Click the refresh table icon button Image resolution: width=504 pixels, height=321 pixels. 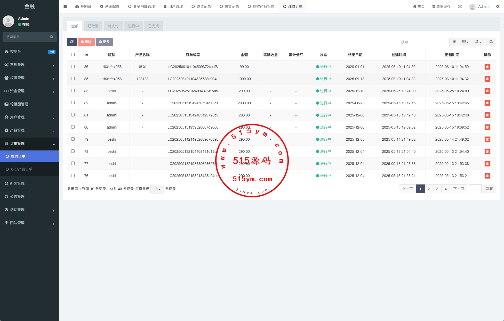72,42
